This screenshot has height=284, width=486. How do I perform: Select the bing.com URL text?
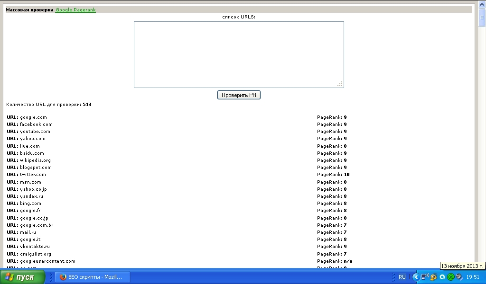click(31, 204)
